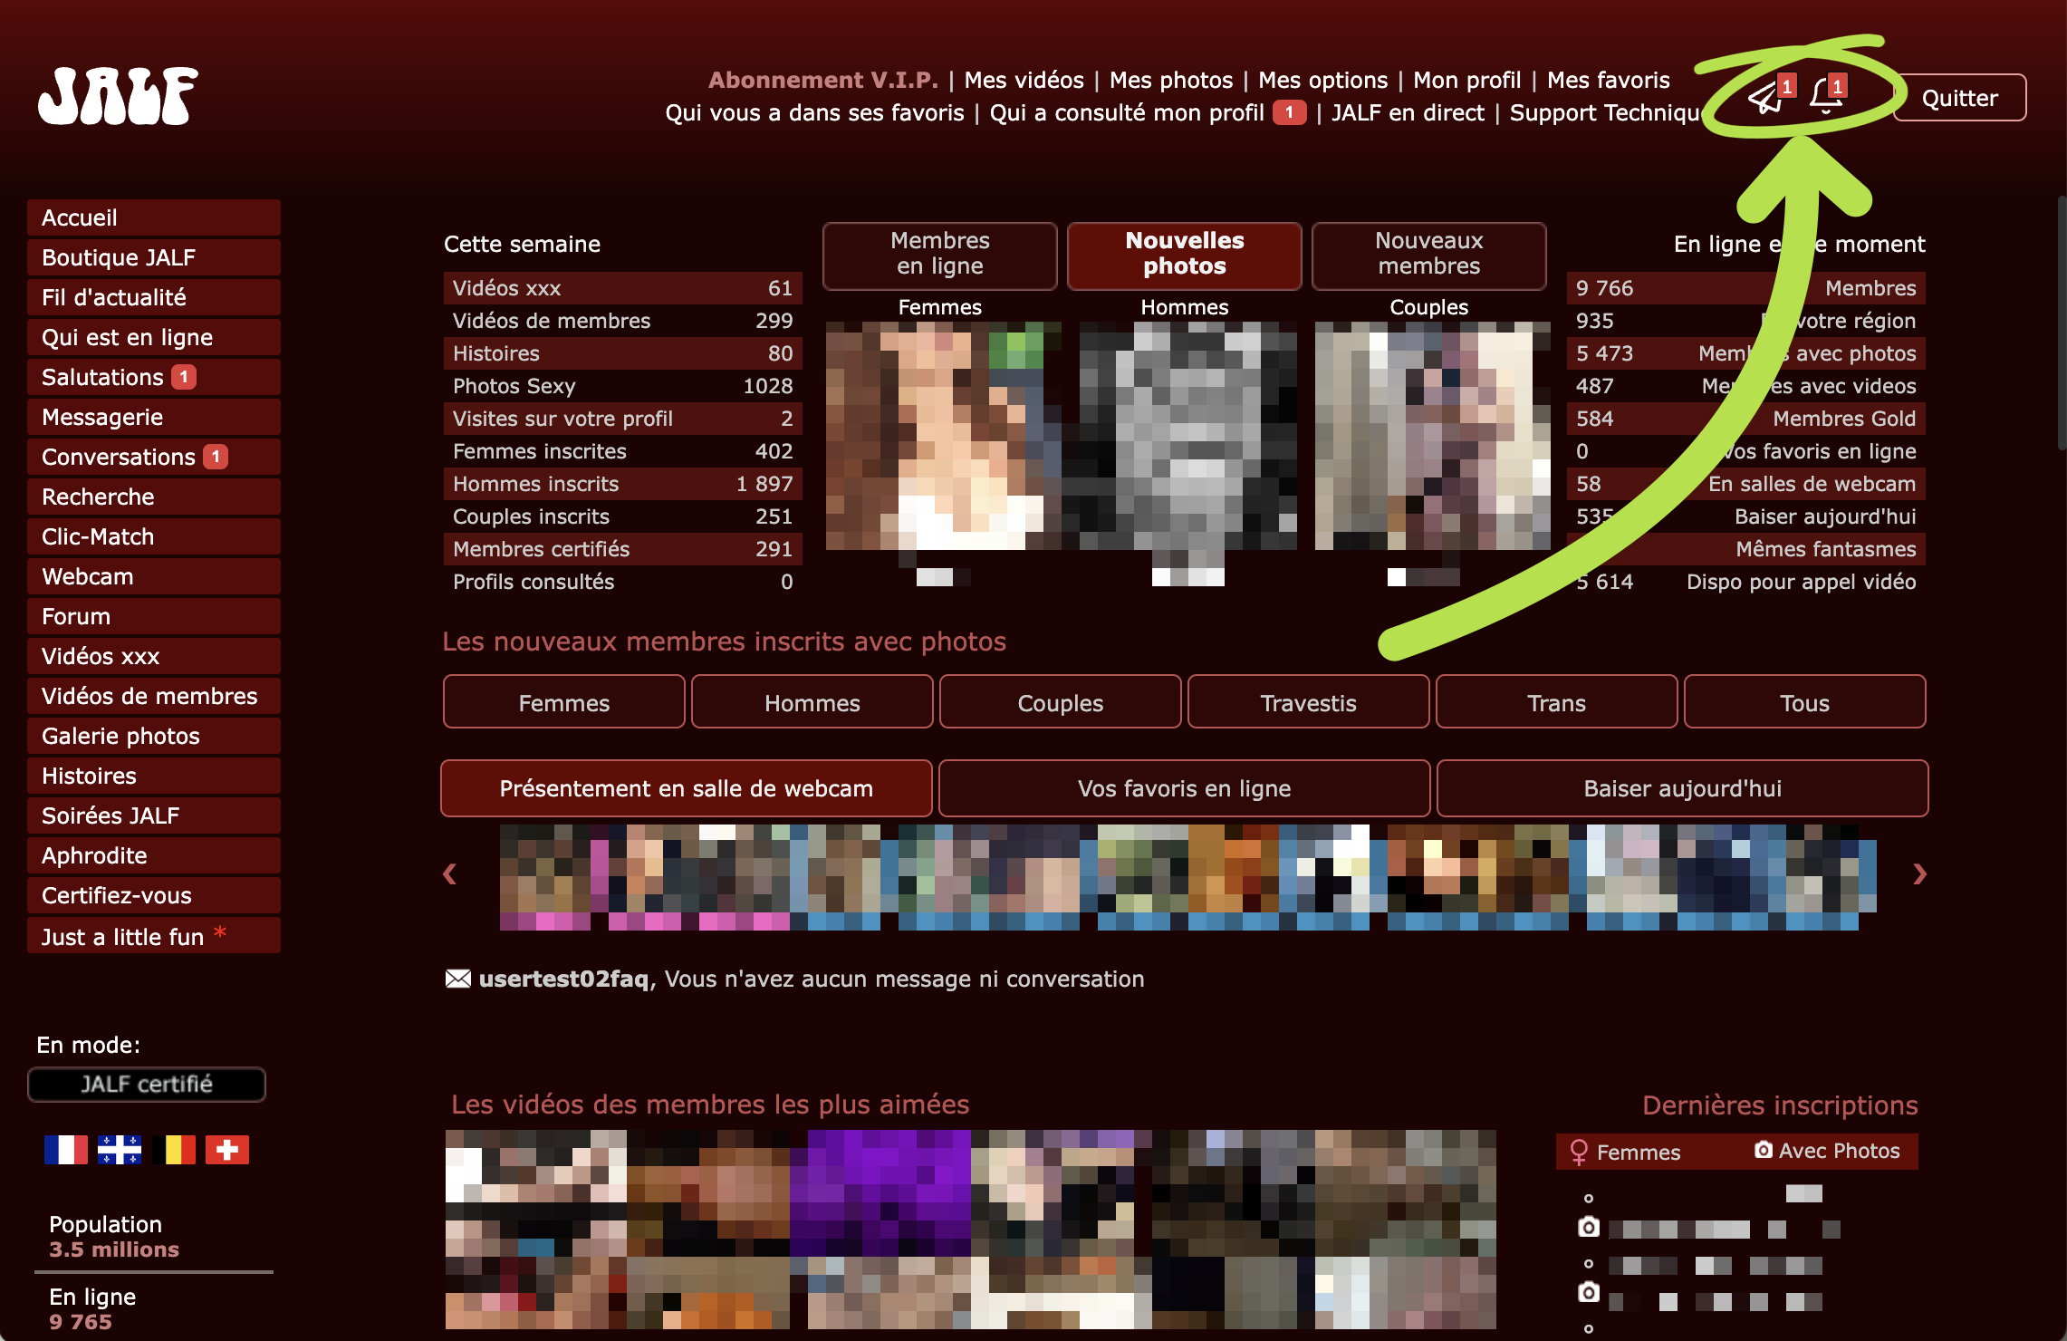Image resolution: width=2067 pixels, height=1341 pixels.
Task: Select the Nouvelles photos tab
Action: point(1184,256)
